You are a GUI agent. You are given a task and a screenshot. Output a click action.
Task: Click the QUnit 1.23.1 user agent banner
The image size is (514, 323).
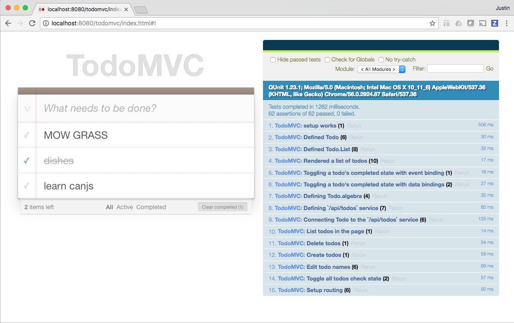click(381, 91)
